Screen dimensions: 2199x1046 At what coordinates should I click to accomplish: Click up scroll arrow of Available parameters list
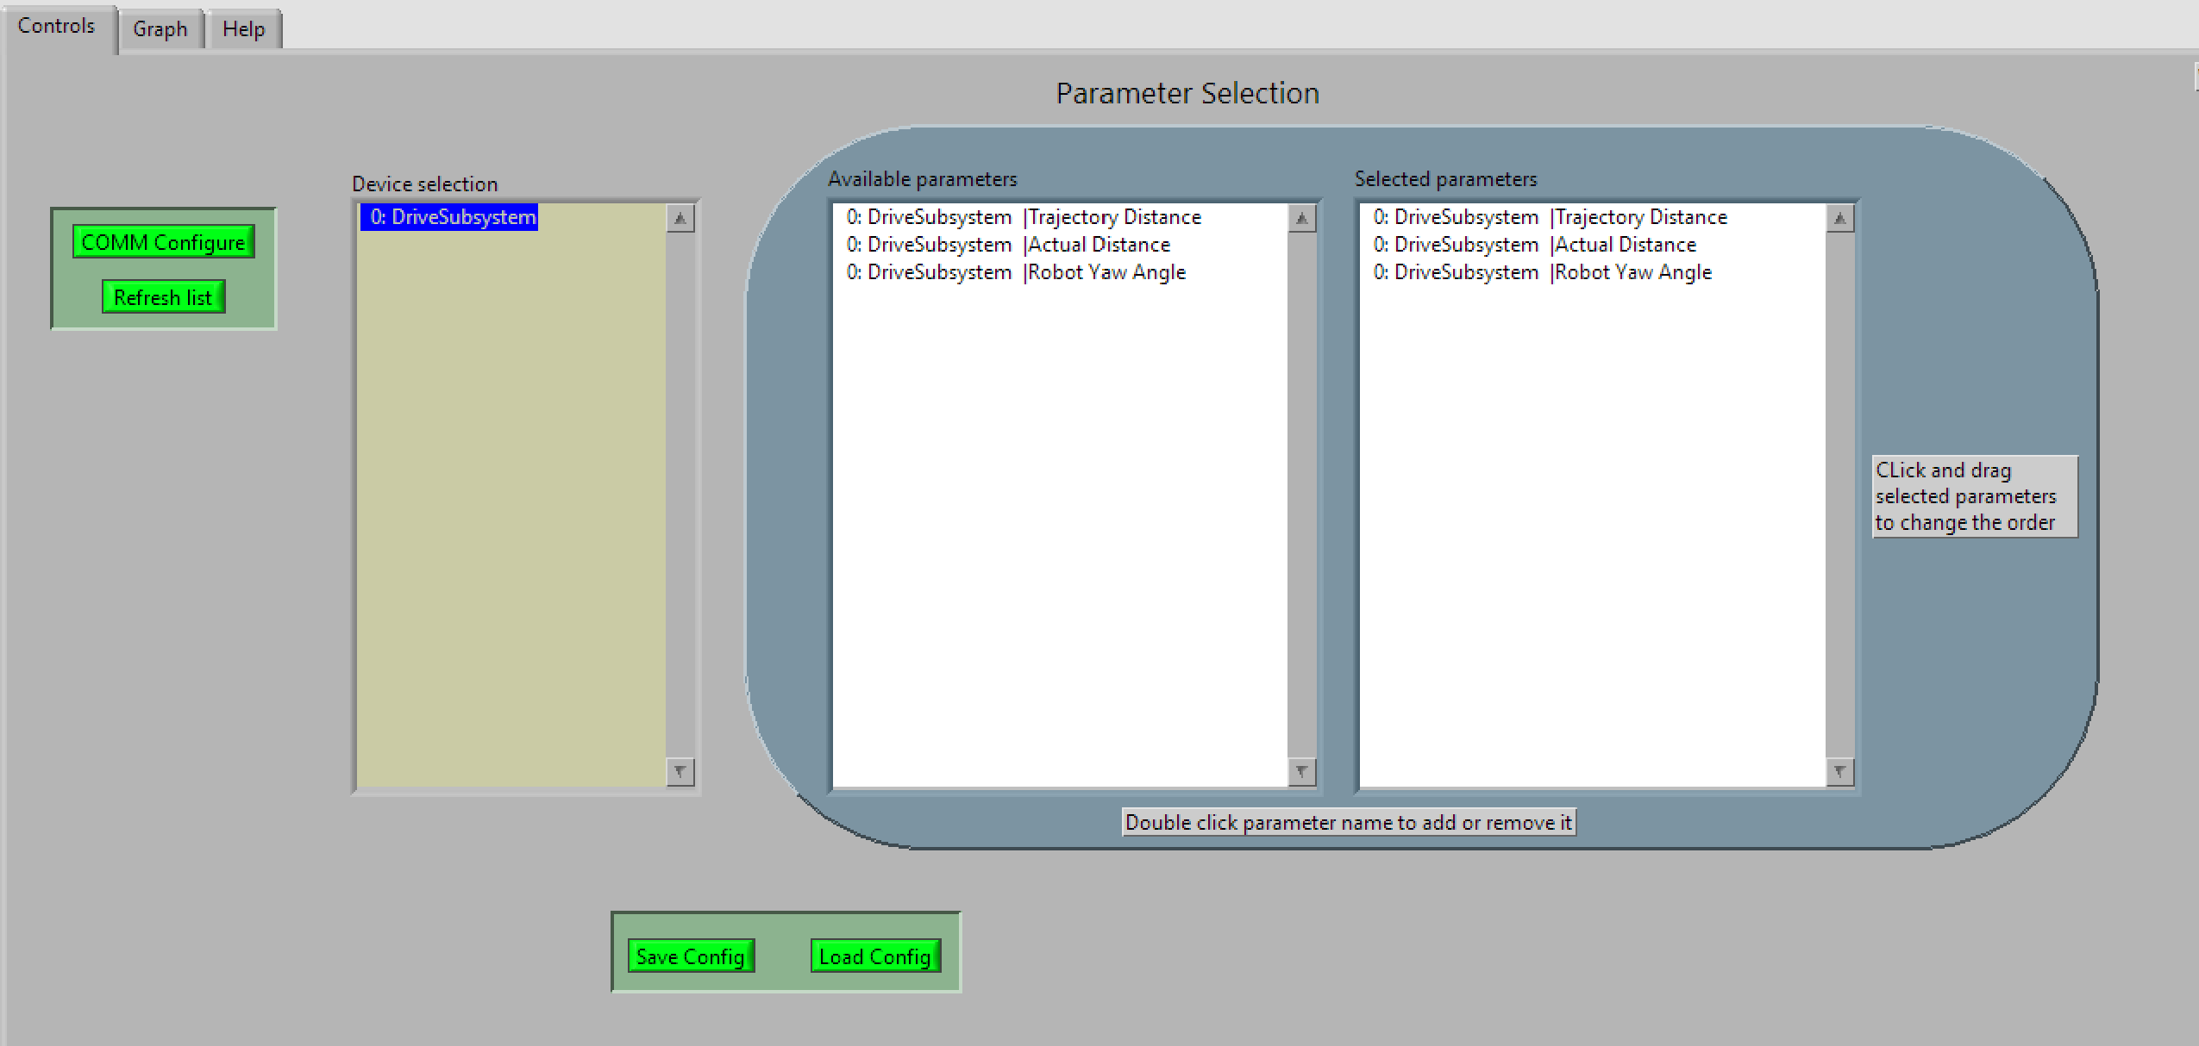[x=1301, y=218]
